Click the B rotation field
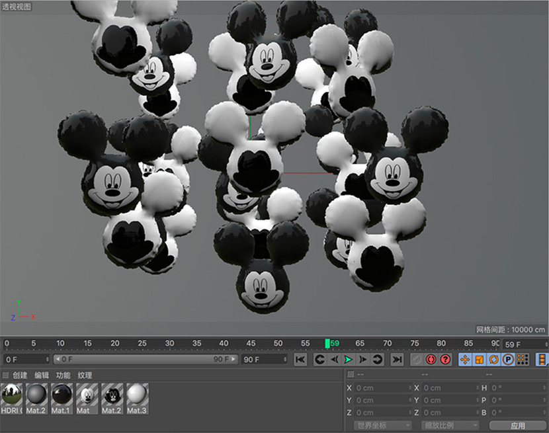The width and height of the screenshot is (549, 433). click(x=517, y=413)
